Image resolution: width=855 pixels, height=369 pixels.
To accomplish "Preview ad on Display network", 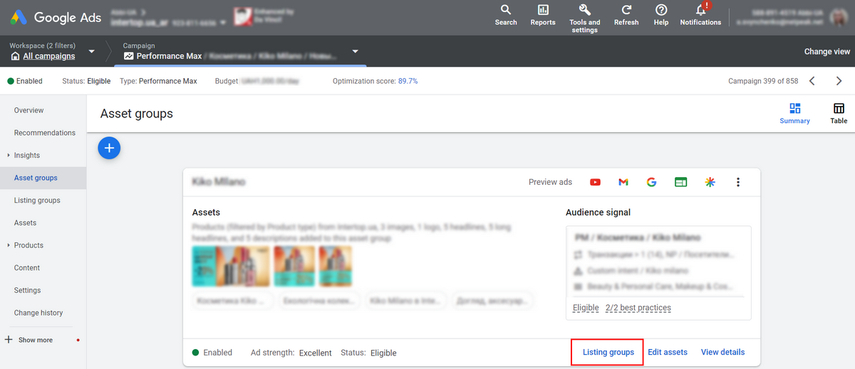I will (x=680, y=182).
